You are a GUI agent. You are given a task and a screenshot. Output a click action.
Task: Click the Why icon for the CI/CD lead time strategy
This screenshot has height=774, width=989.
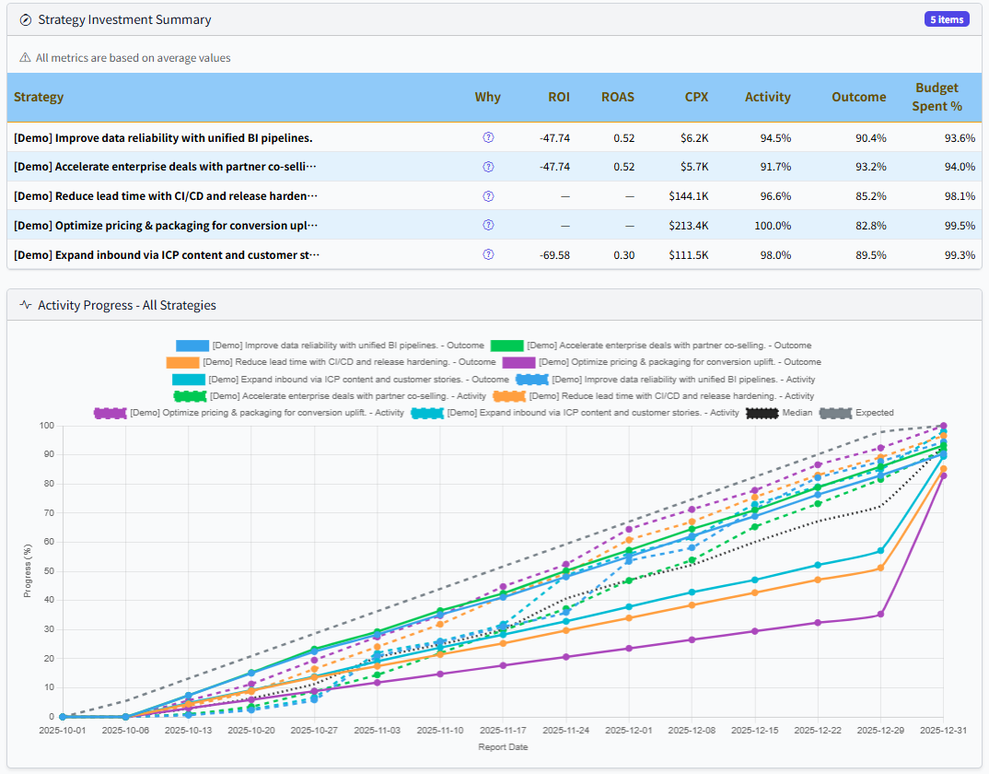(488, 195)
